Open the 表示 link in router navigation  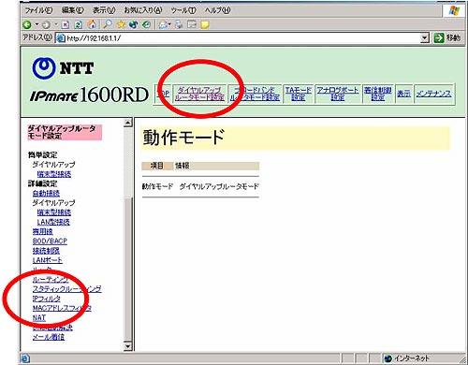point(403,94)
